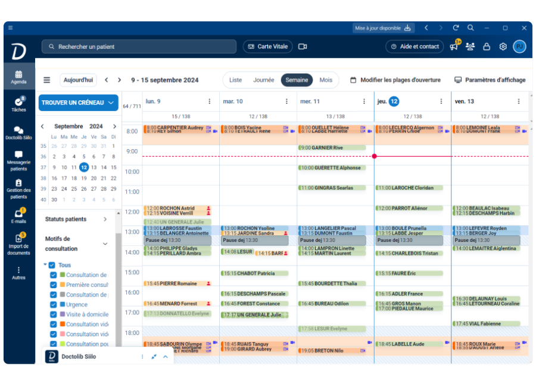536x385 pixels.
Task: Uncheck the Urgence checkbox
Action: tap(54, 305)
